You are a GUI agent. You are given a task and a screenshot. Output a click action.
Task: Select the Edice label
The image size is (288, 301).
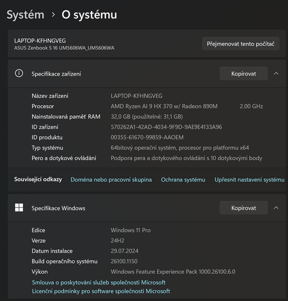pyautogui.click(x=38, y=230)
